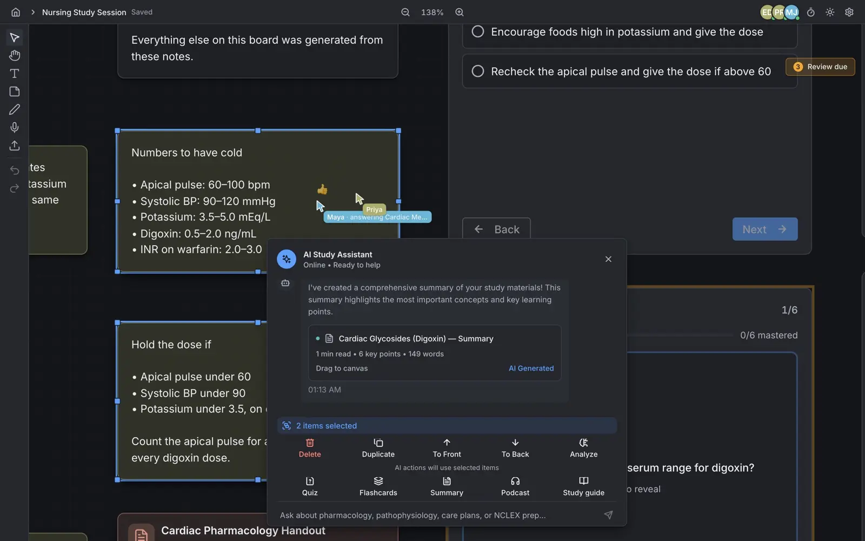Zoom in on the canvas
Screen dimensions: 865x541
point(460,12)
